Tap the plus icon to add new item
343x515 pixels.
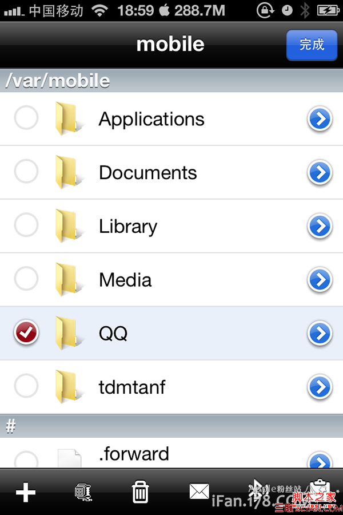point(26,492)
